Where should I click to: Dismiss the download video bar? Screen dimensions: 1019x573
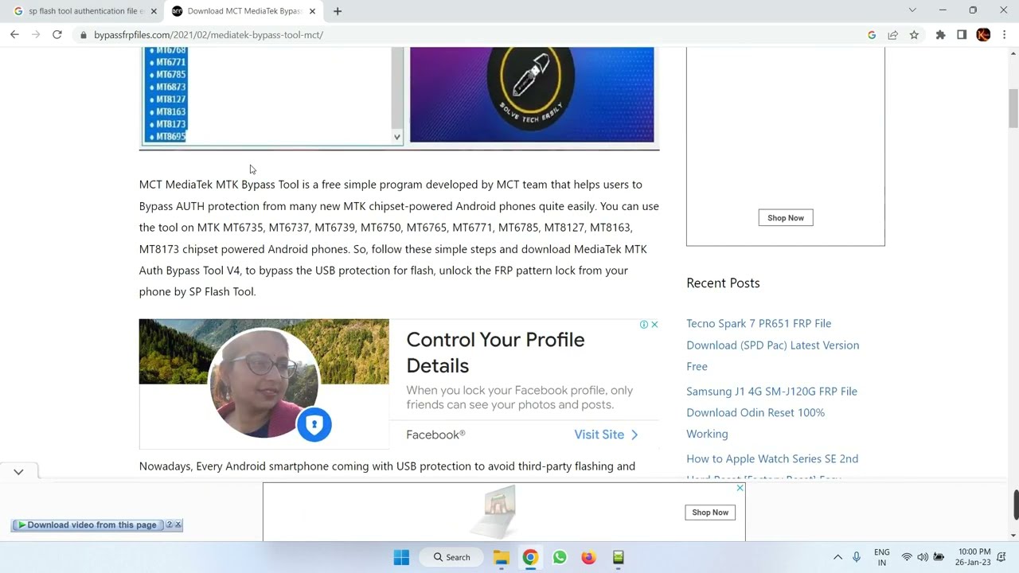pos(178,525)
